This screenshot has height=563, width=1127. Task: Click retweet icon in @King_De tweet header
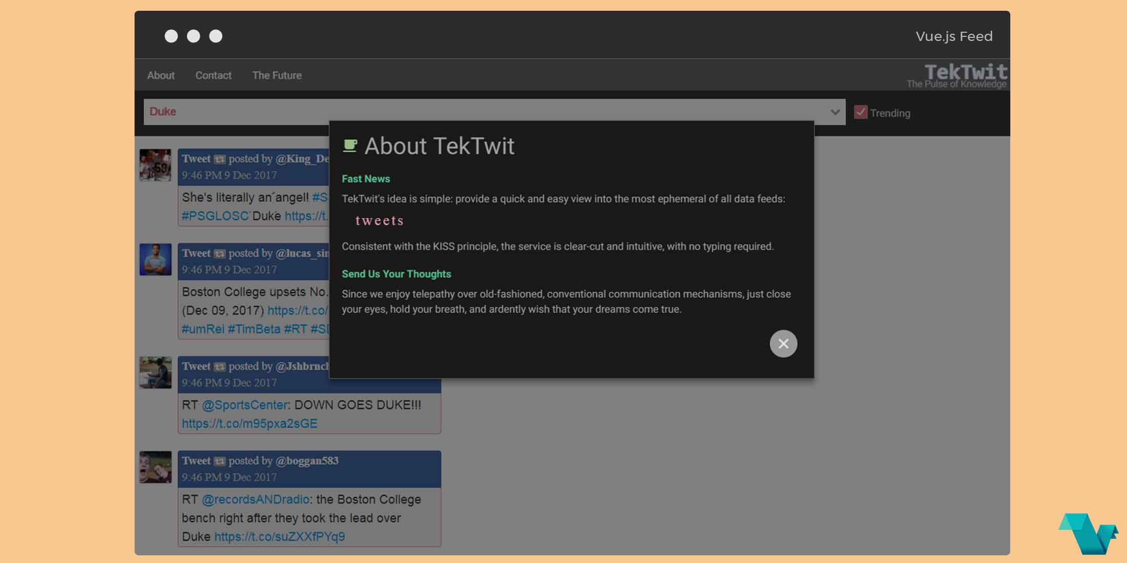click(219, 159)
